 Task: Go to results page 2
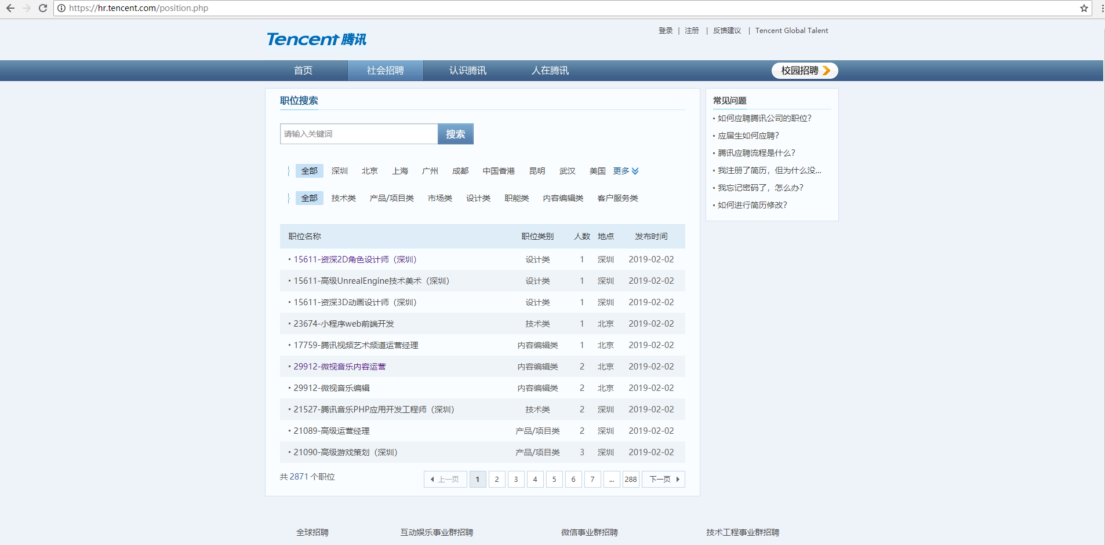click(x=497, y=480)
